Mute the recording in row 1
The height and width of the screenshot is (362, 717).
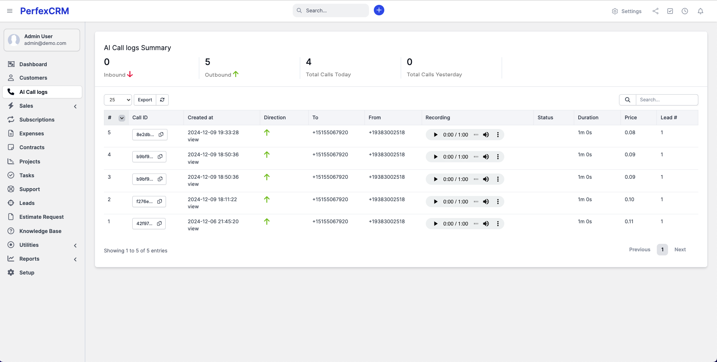point(486,223)
